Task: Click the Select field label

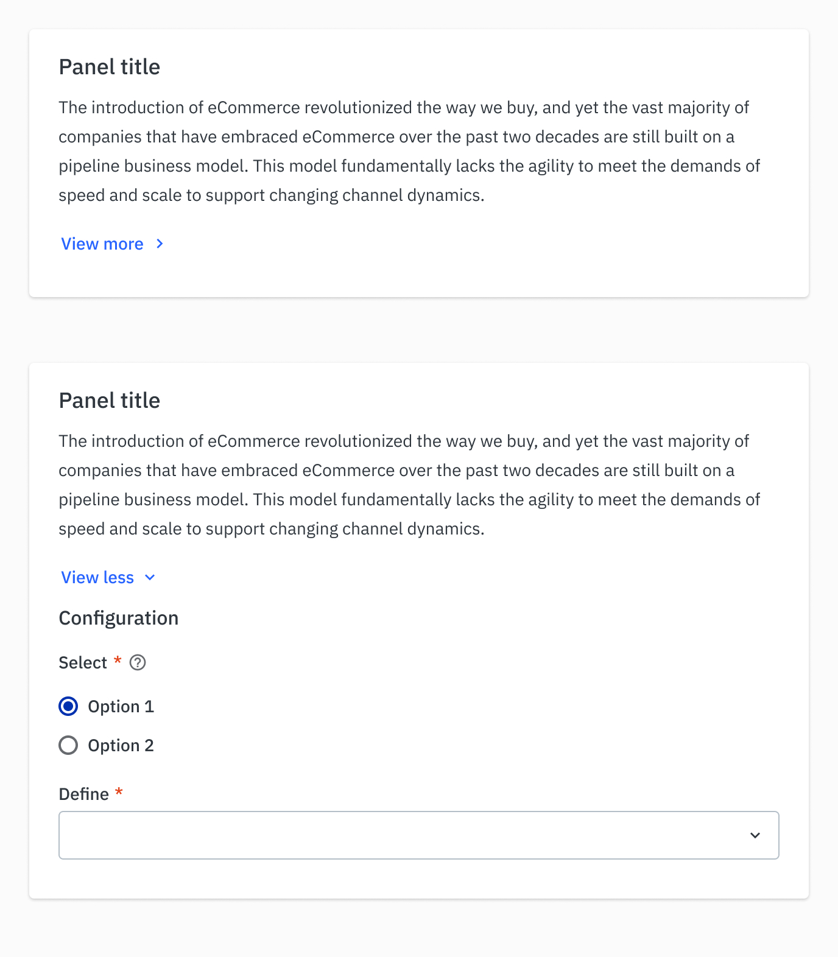Action: point(83,662)
